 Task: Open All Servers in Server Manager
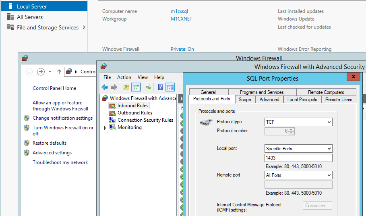(30, 17)
